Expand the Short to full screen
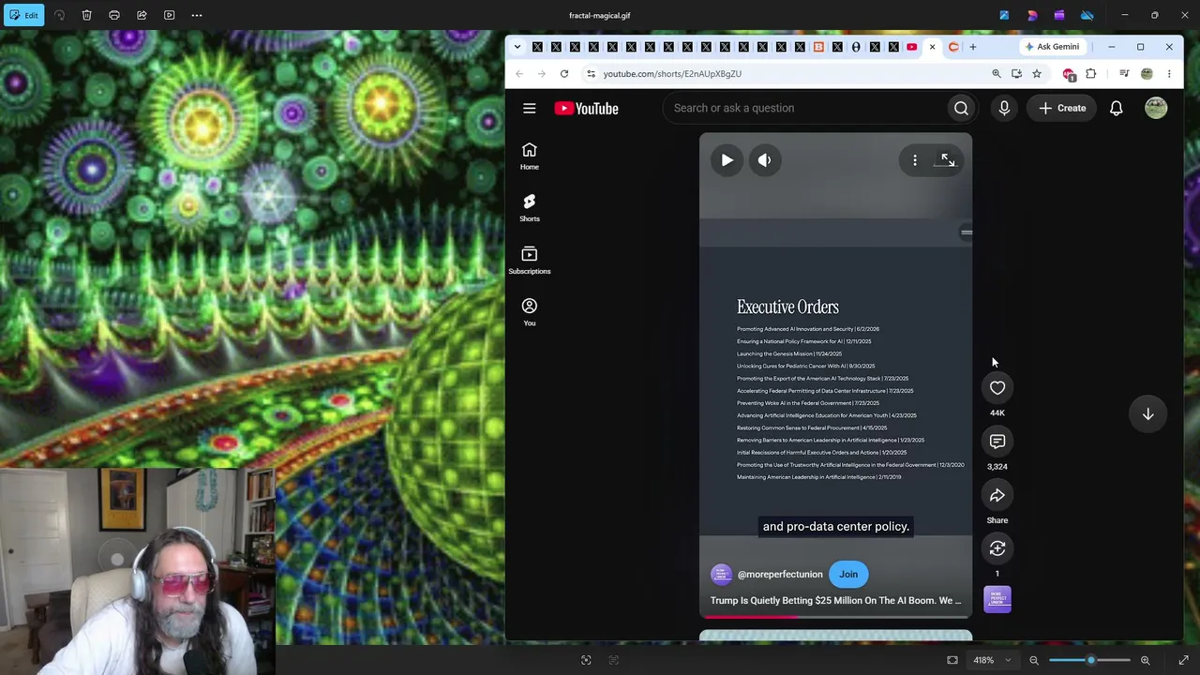 pyautogui.click(x=947, y=160)
